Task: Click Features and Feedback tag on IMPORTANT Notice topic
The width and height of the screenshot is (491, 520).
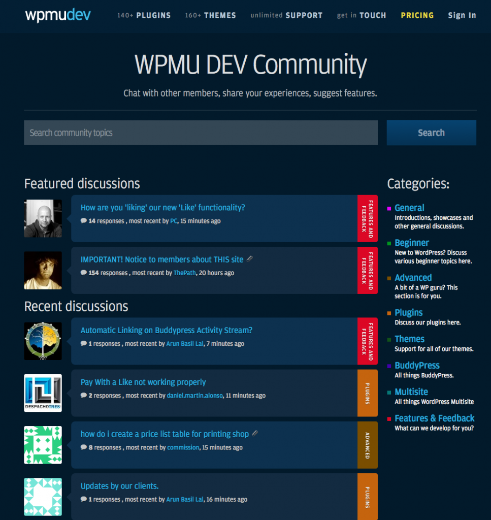Action: coord(367,270)
